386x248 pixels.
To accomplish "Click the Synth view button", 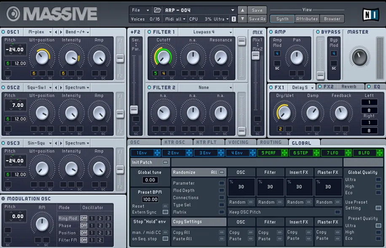I will (282, 19).
